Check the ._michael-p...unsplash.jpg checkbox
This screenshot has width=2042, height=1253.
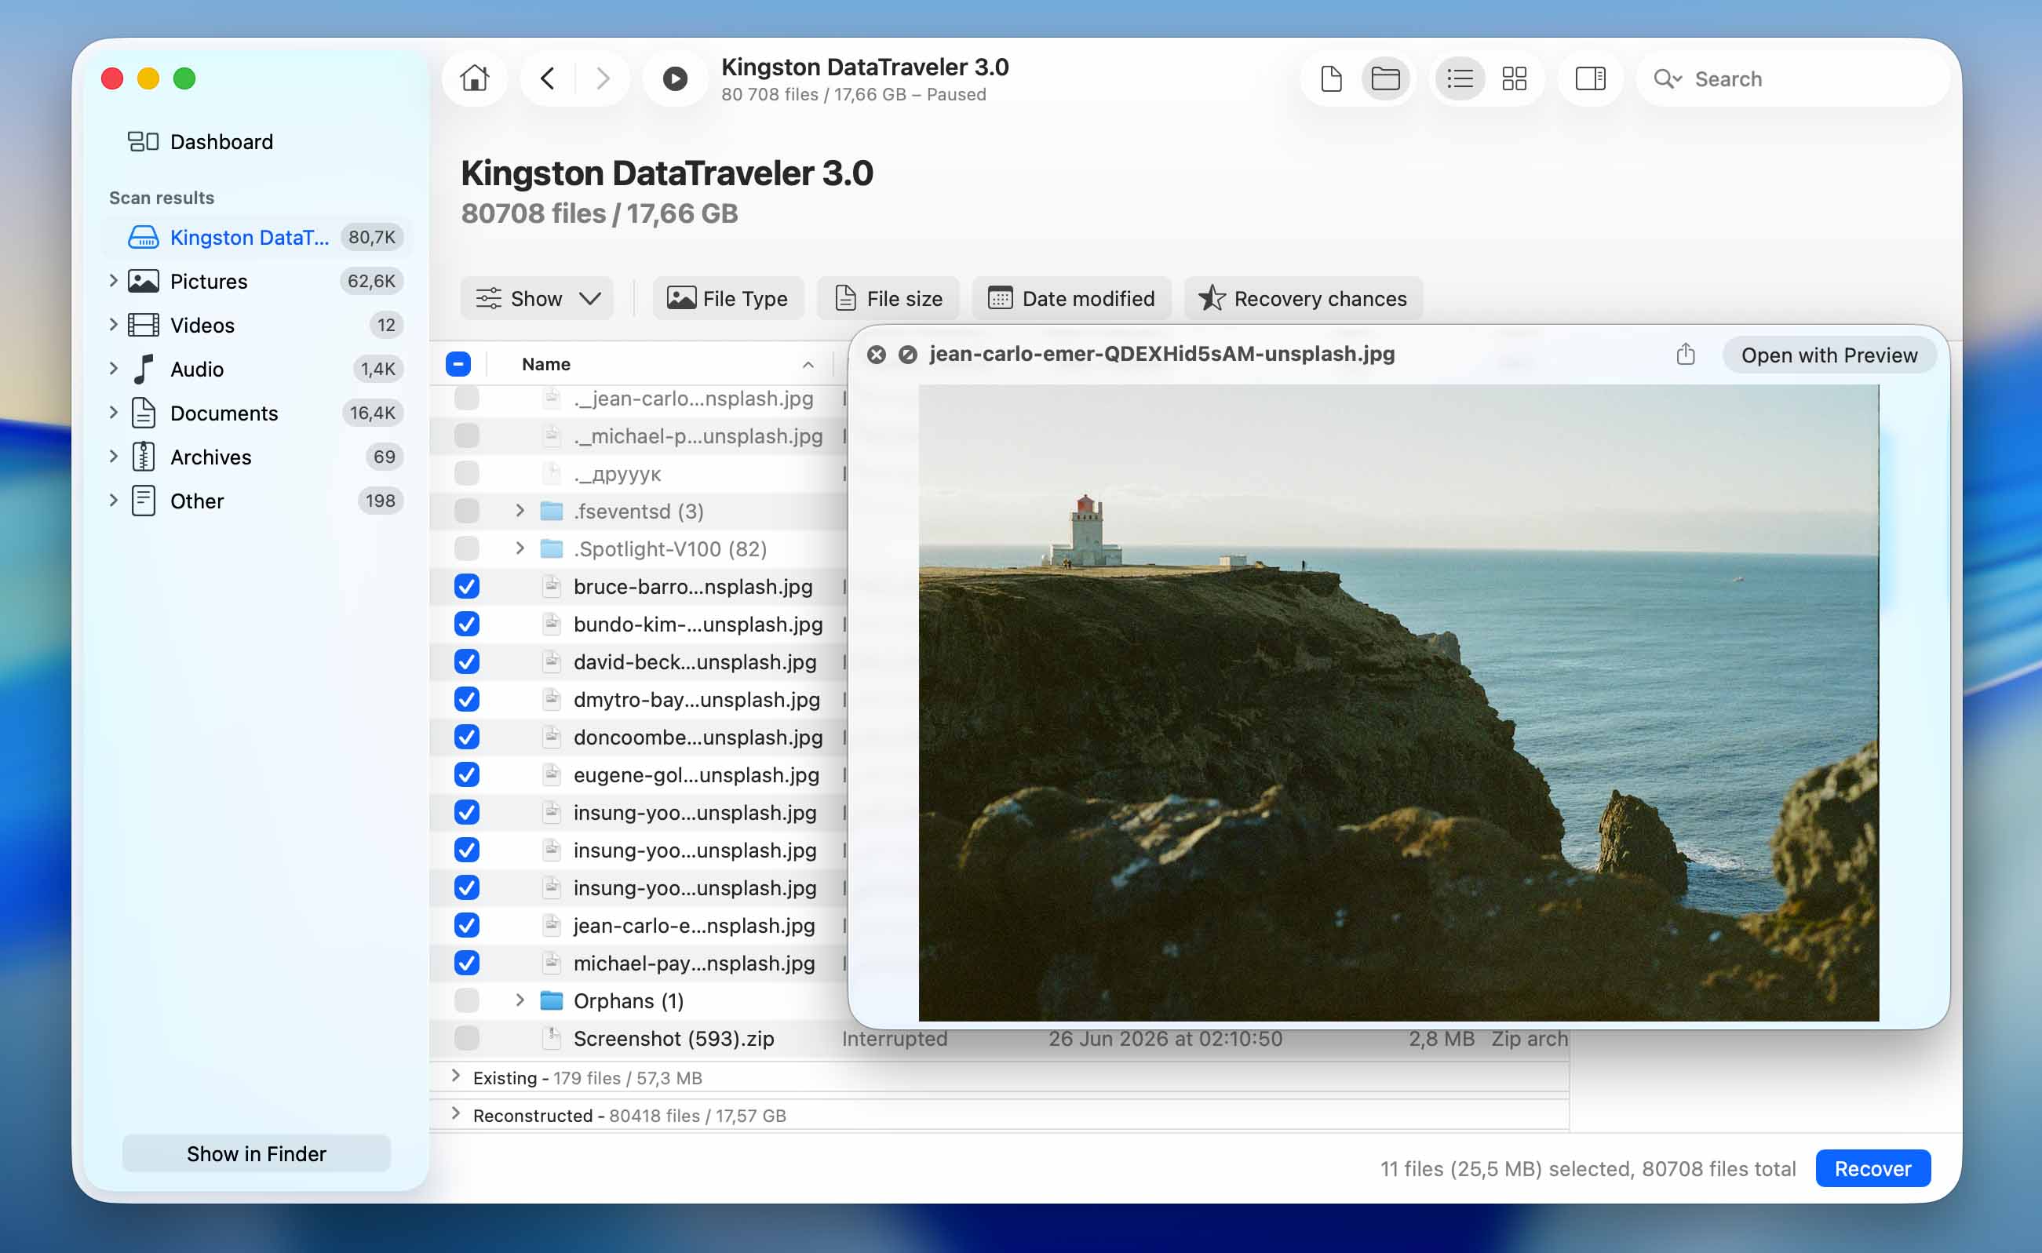coord(467,436)
